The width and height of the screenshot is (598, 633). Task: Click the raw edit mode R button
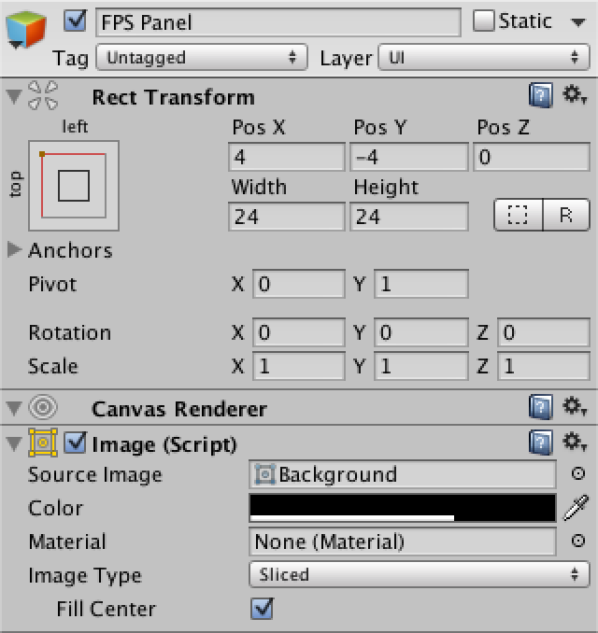[x=566, y=216]
